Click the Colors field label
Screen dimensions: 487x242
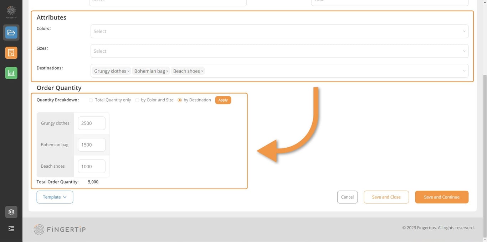[x=43, y=28]
